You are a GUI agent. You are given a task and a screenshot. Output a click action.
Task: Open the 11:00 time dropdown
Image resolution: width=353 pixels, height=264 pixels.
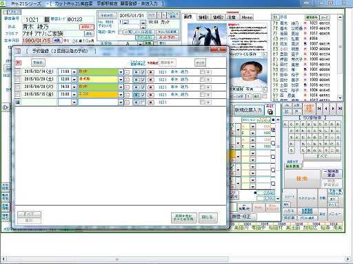[74, 72]
